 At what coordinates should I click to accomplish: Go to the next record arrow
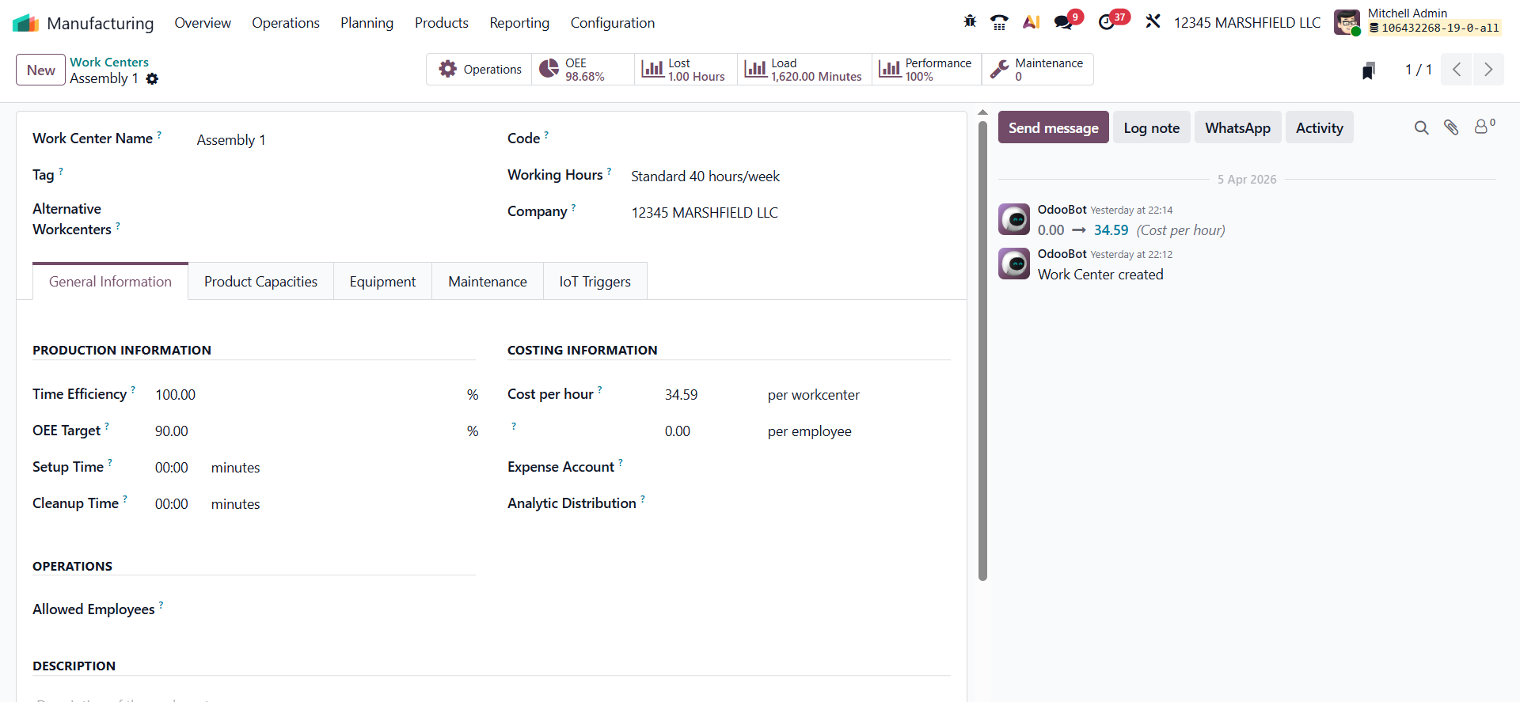point(1488,70)
